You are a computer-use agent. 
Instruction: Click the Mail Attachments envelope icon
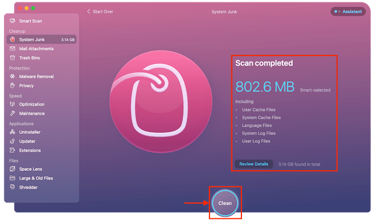(12, 49)
